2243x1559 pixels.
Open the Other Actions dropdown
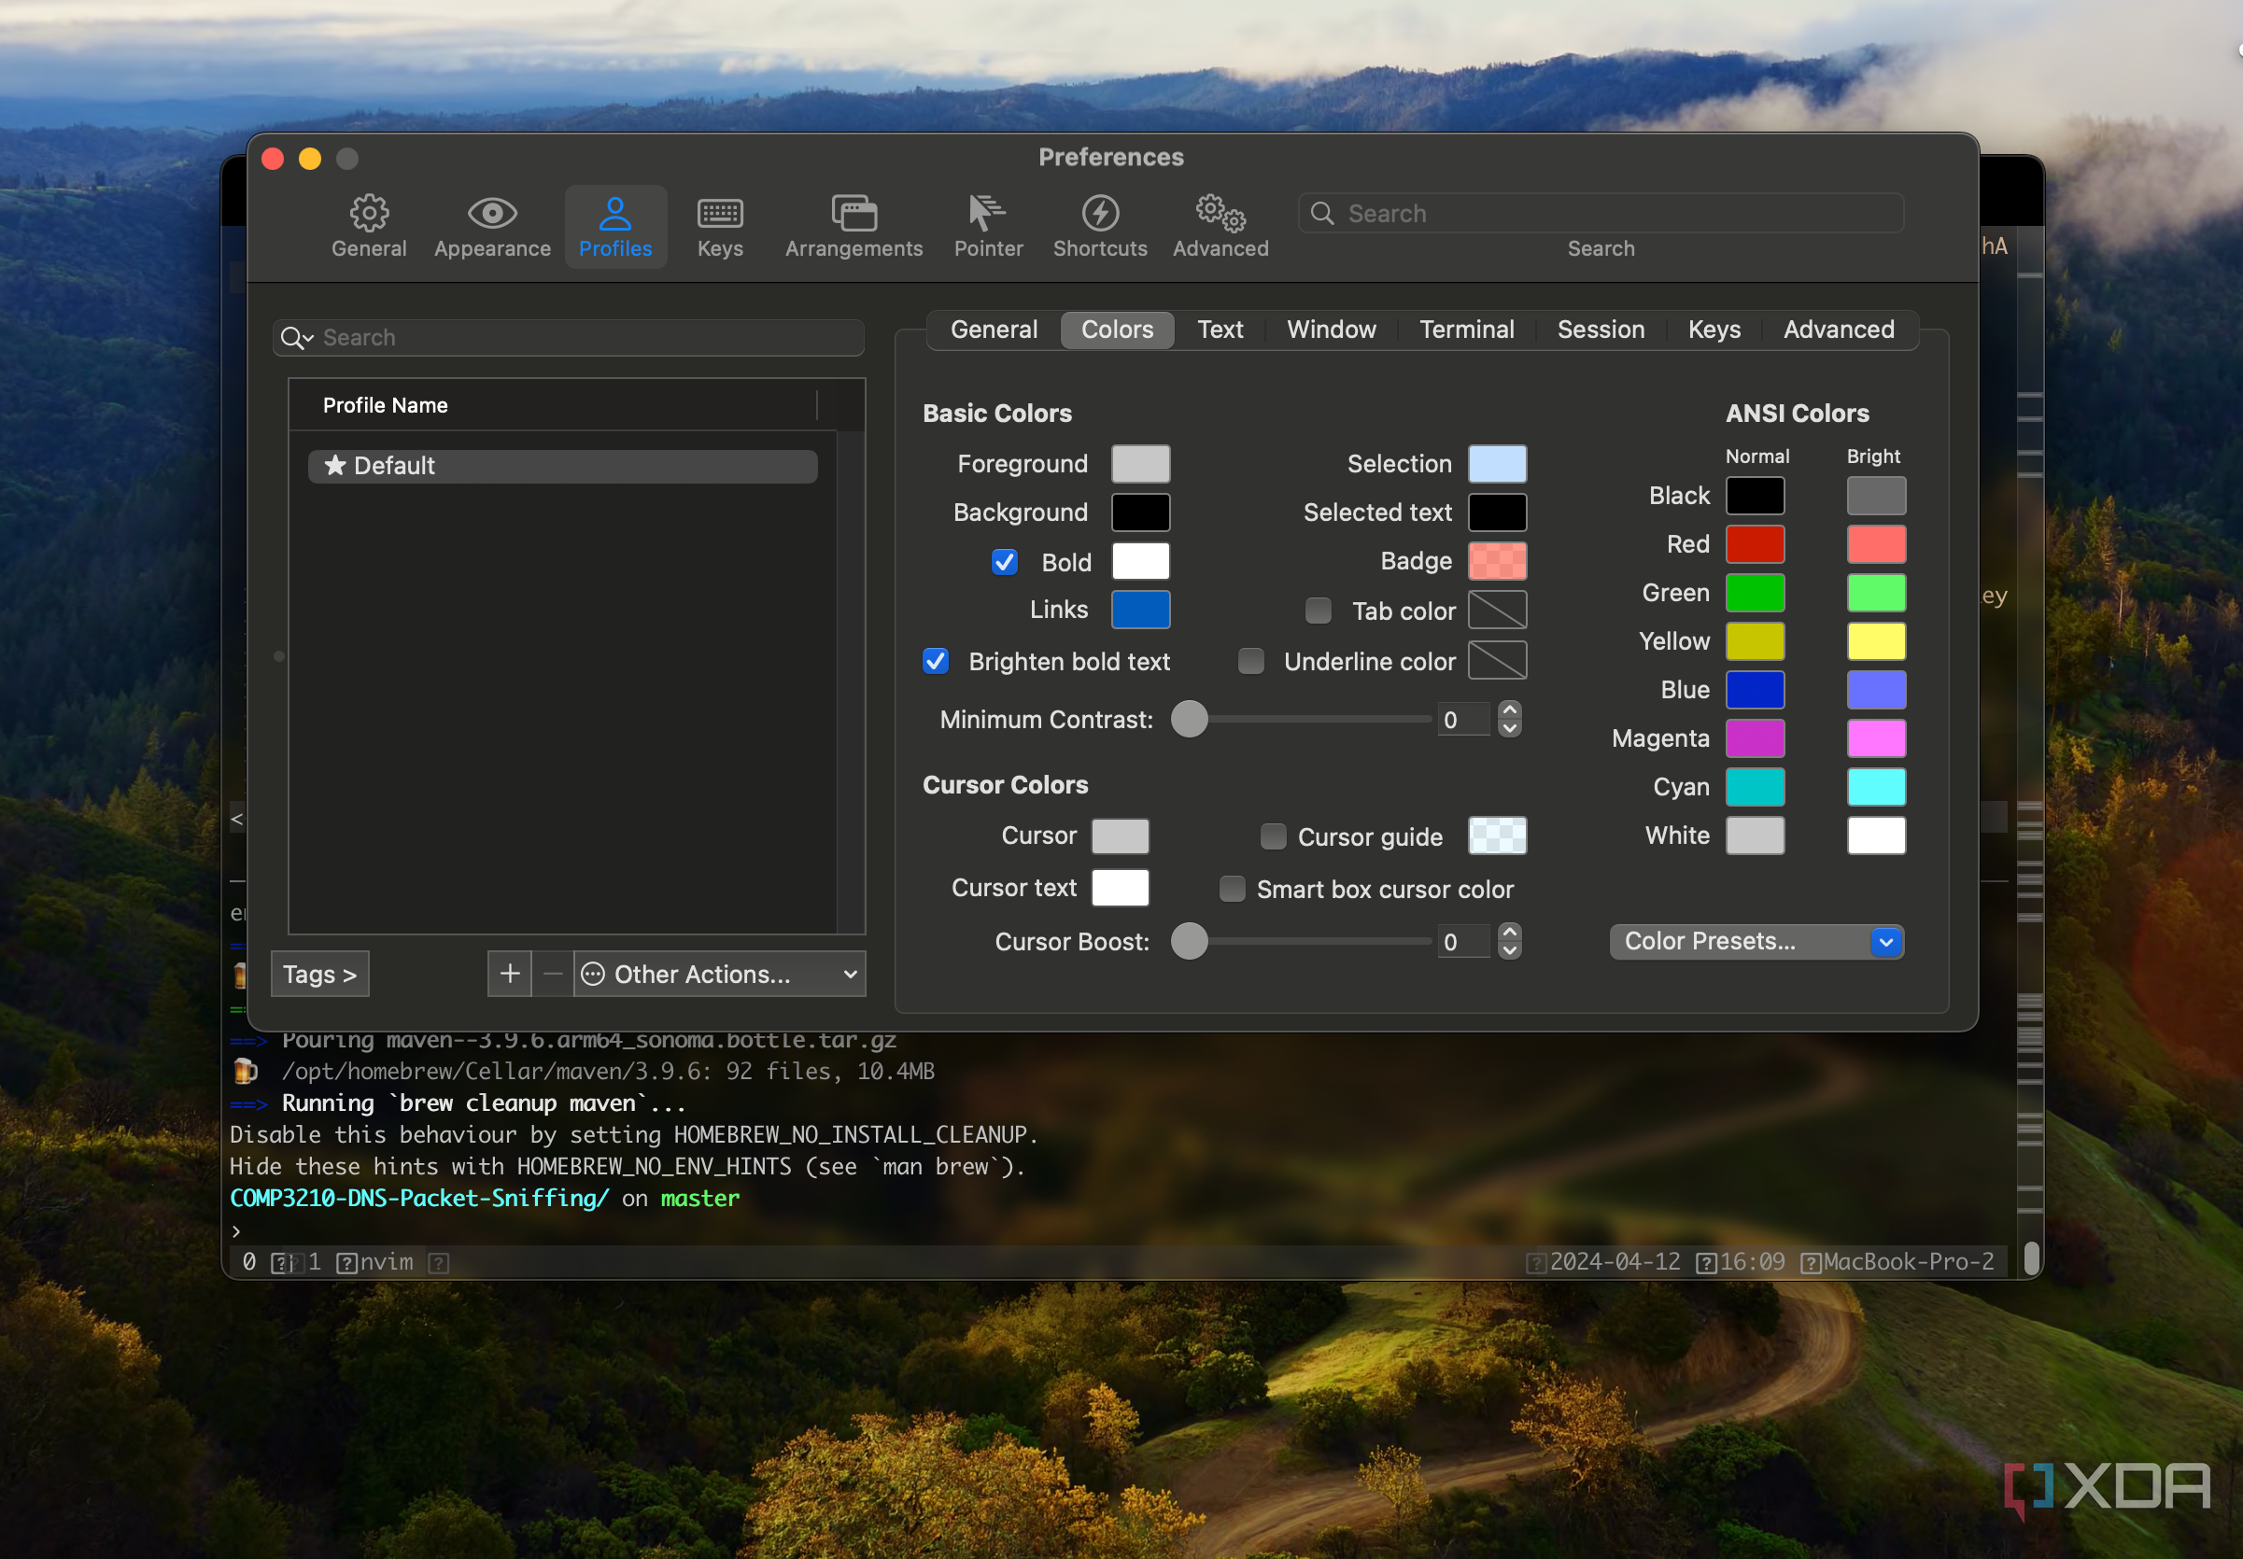pos(720,974)
